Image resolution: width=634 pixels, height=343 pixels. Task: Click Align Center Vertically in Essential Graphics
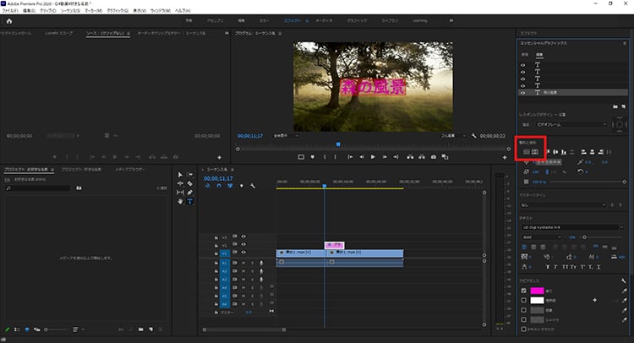coord(527,152)
